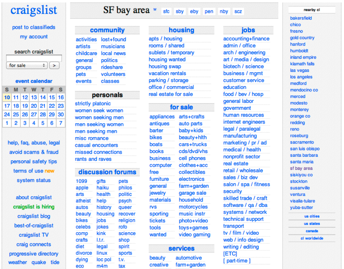Viewport: 344px width, 269px height.
Task: Browse apts / housing listings
Action: click(x=165, y=39)
